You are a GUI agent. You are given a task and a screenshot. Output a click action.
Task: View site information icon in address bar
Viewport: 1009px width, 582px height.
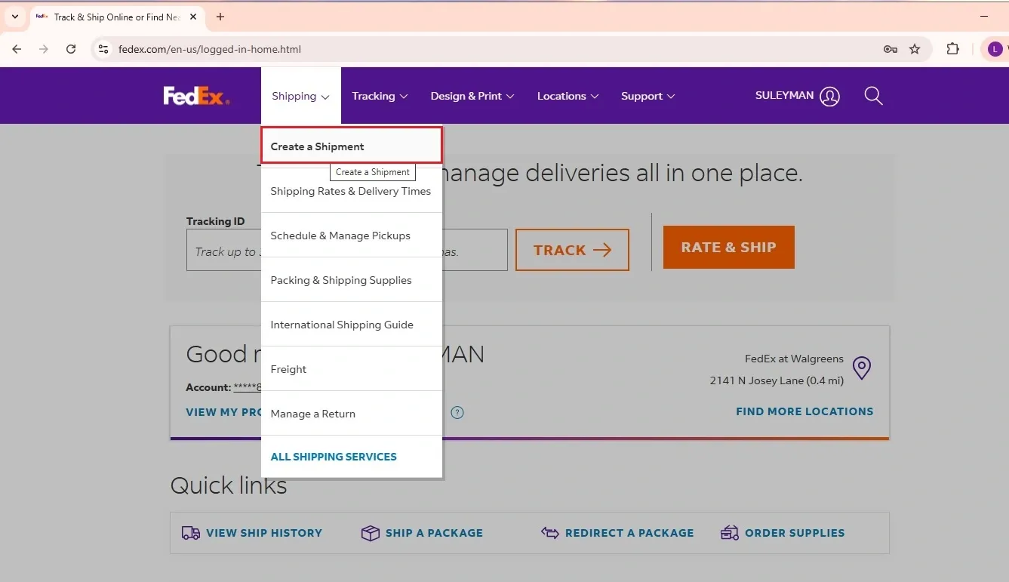click(x=103, y=49)
